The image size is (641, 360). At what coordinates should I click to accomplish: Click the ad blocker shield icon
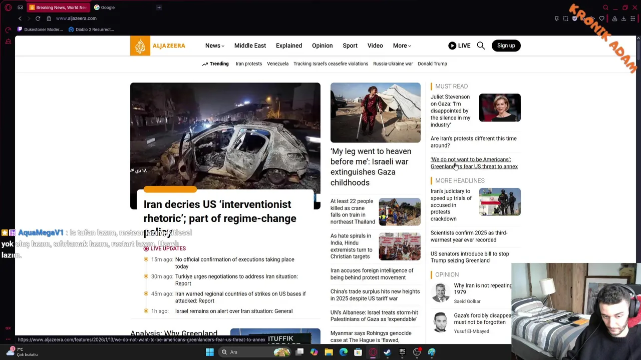[574, 18]
